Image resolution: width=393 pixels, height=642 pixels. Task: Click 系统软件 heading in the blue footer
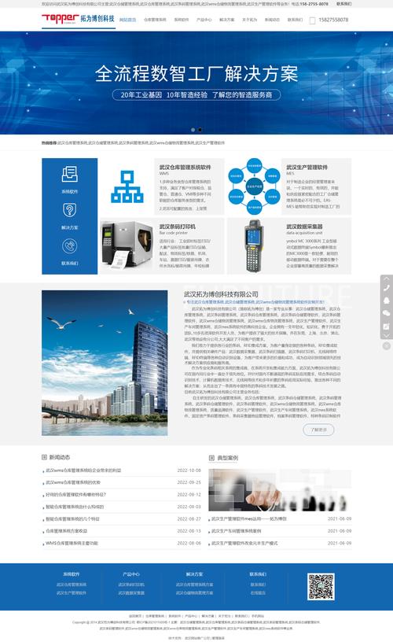(x=72, y=574)
